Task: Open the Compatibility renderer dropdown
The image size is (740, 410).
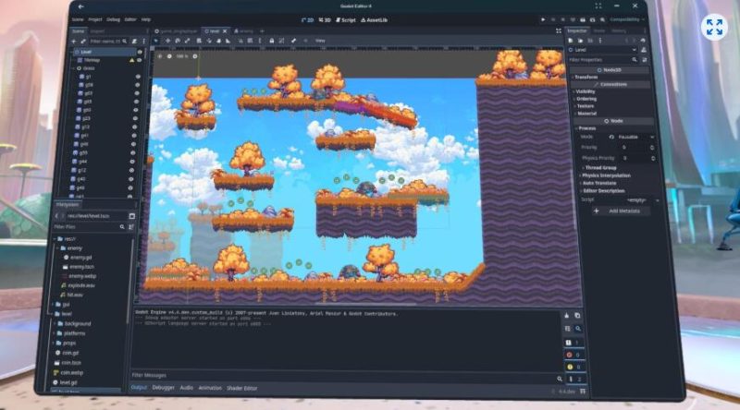Action: point(627,19)
